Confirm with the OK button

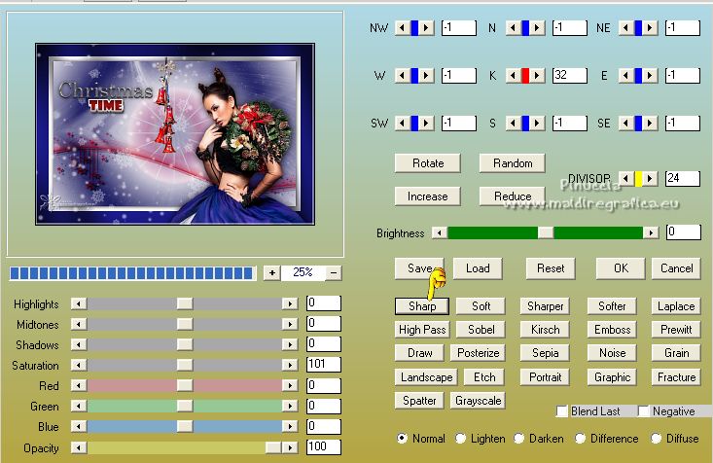point(621,268)
